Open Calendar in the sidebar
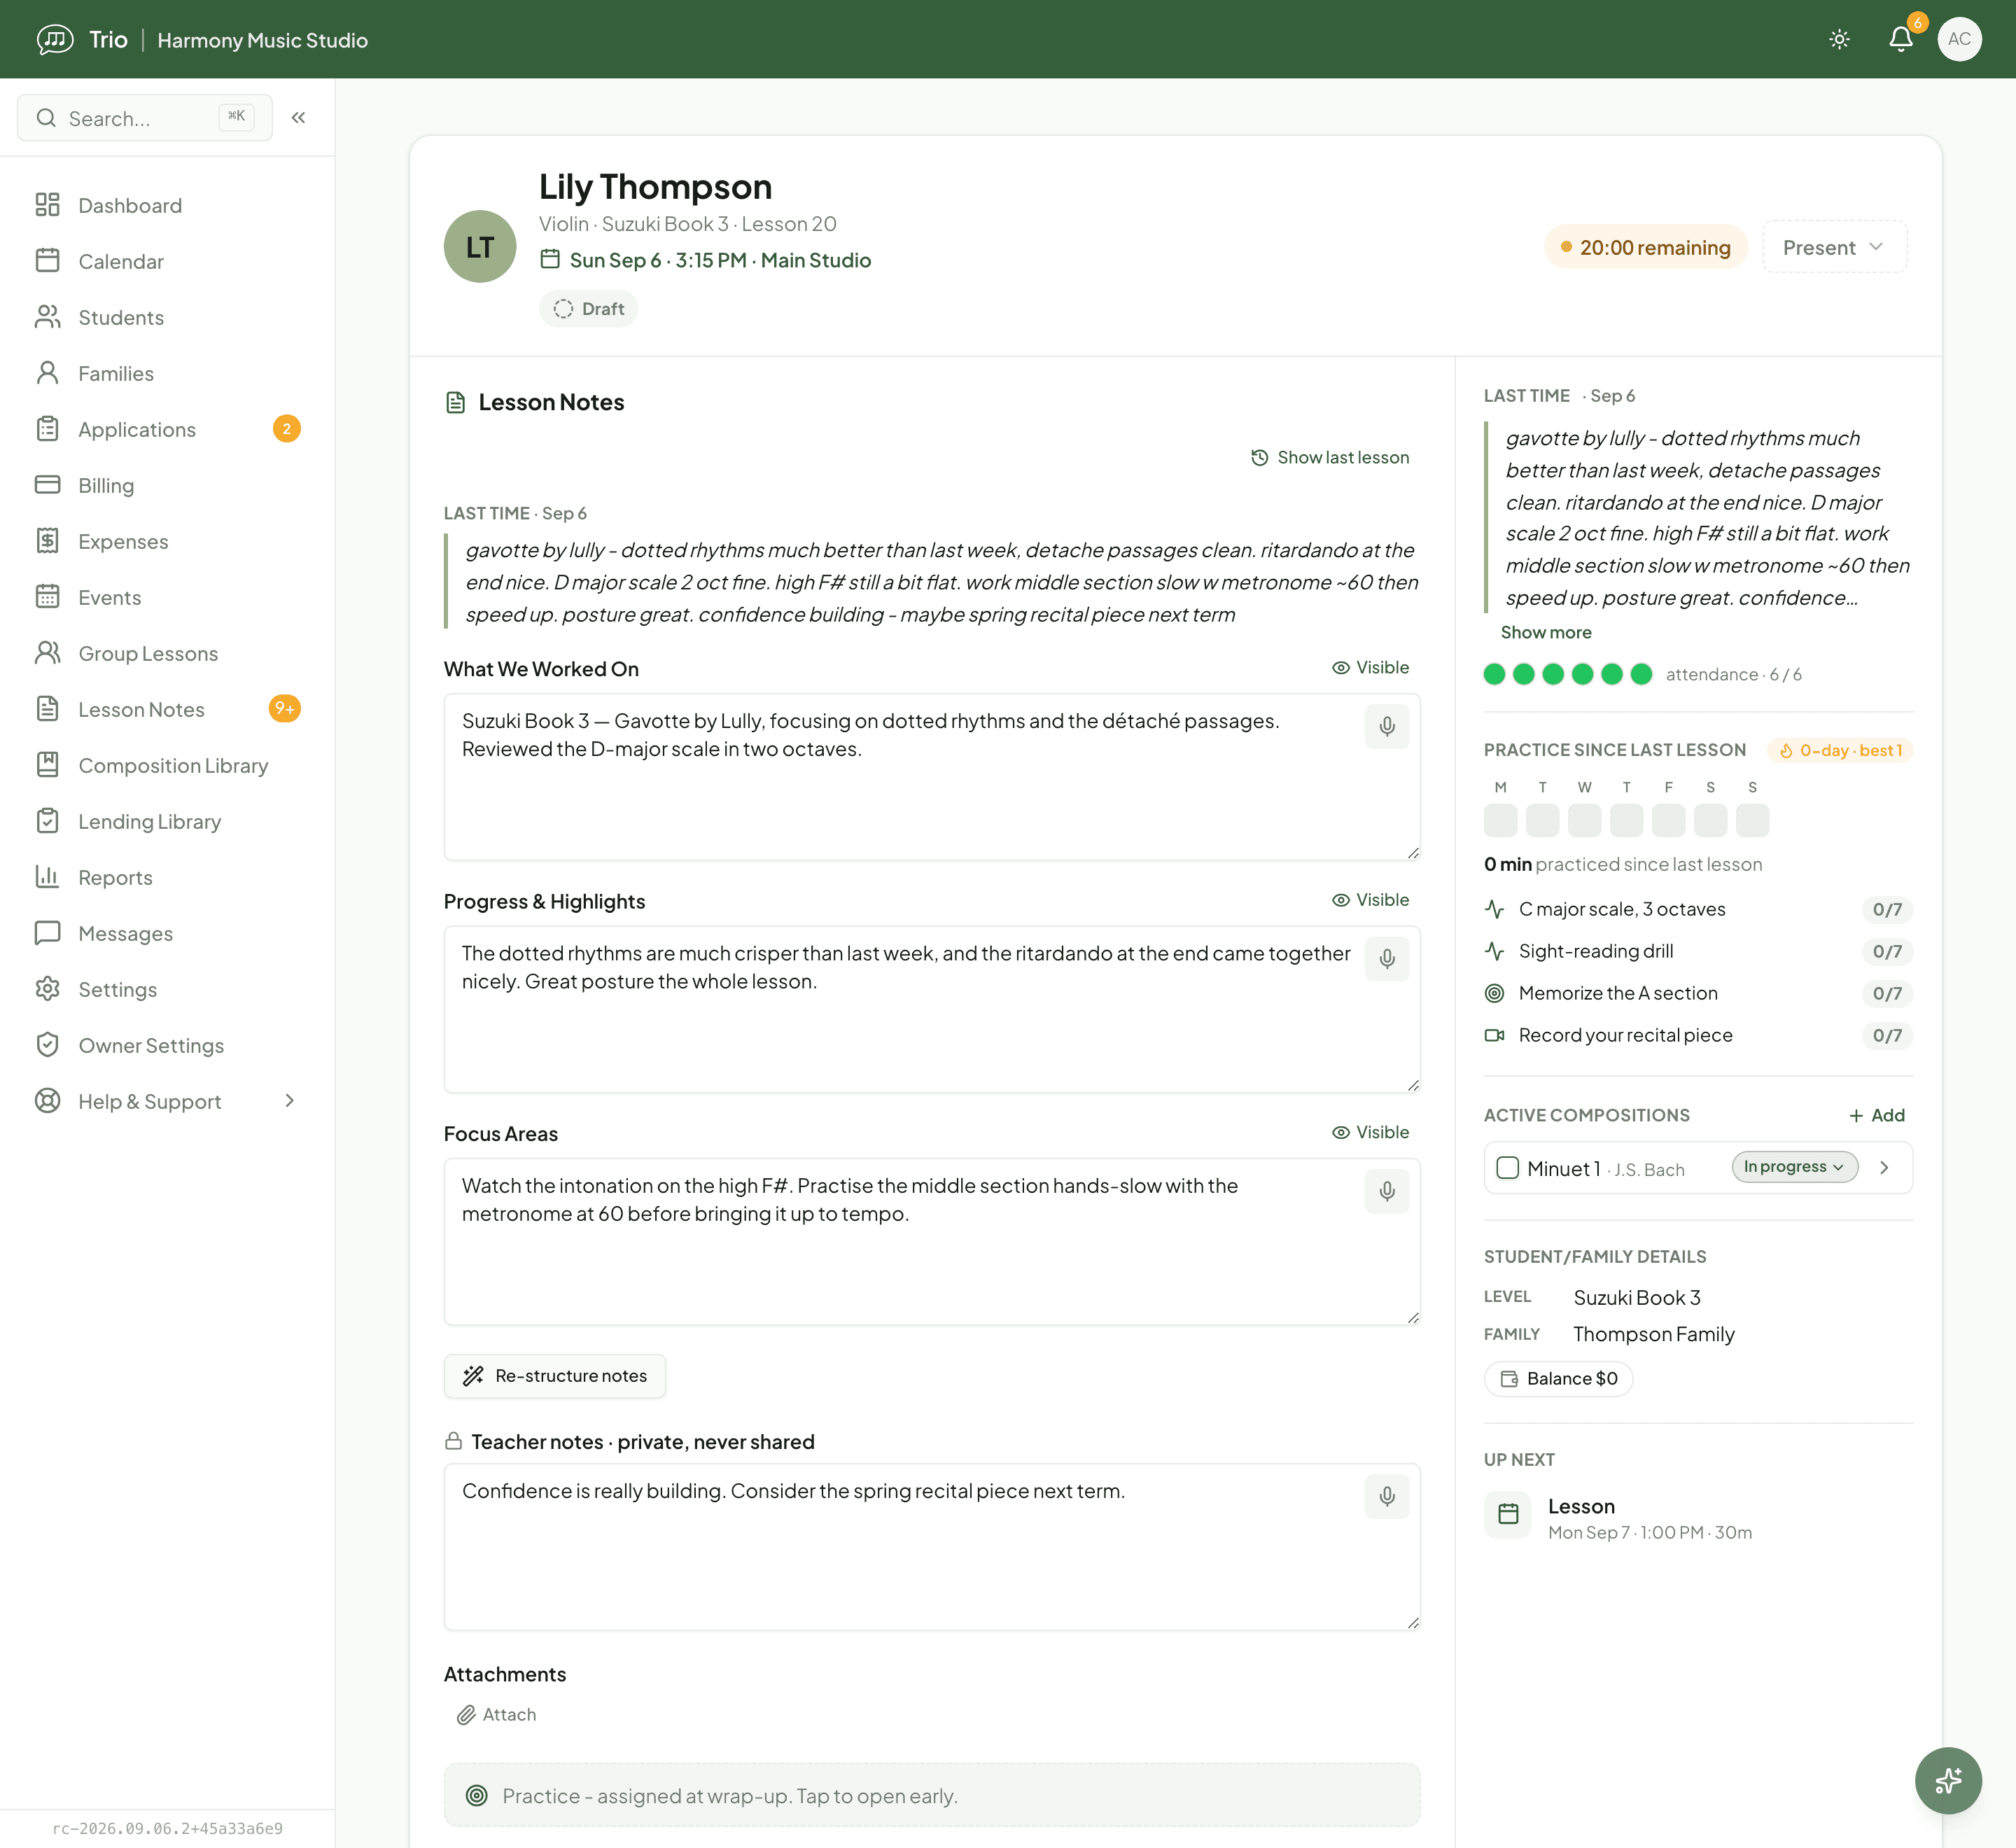The width and height of the screenshot is (2016, 1848). pos(167,261)
